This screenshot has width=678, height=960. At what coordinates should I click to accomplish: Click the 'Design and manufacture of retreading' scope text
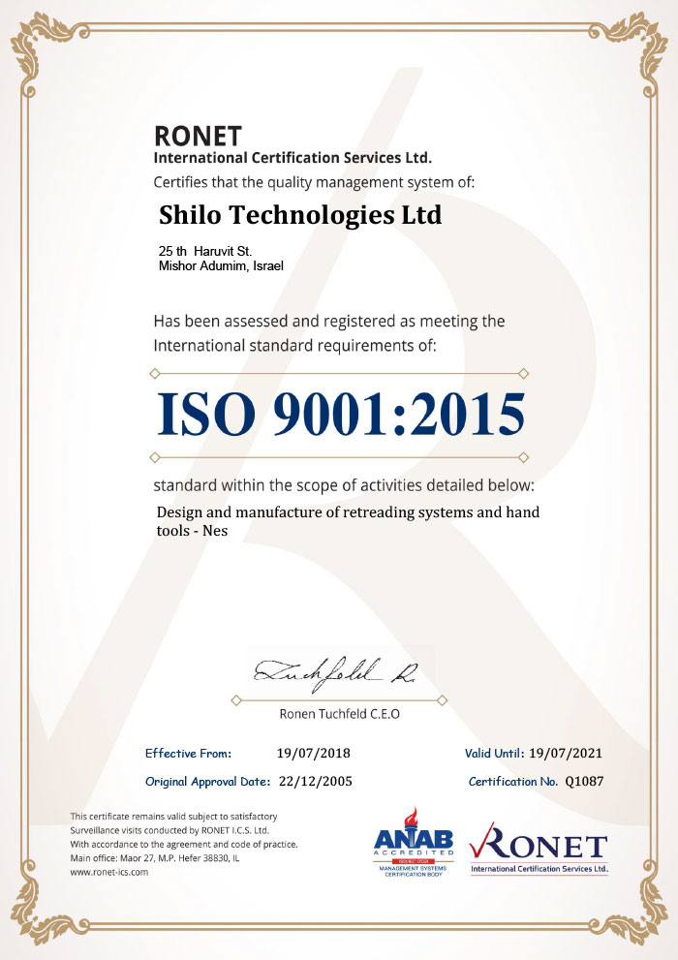pyautogui.click(x=348, y=511)
